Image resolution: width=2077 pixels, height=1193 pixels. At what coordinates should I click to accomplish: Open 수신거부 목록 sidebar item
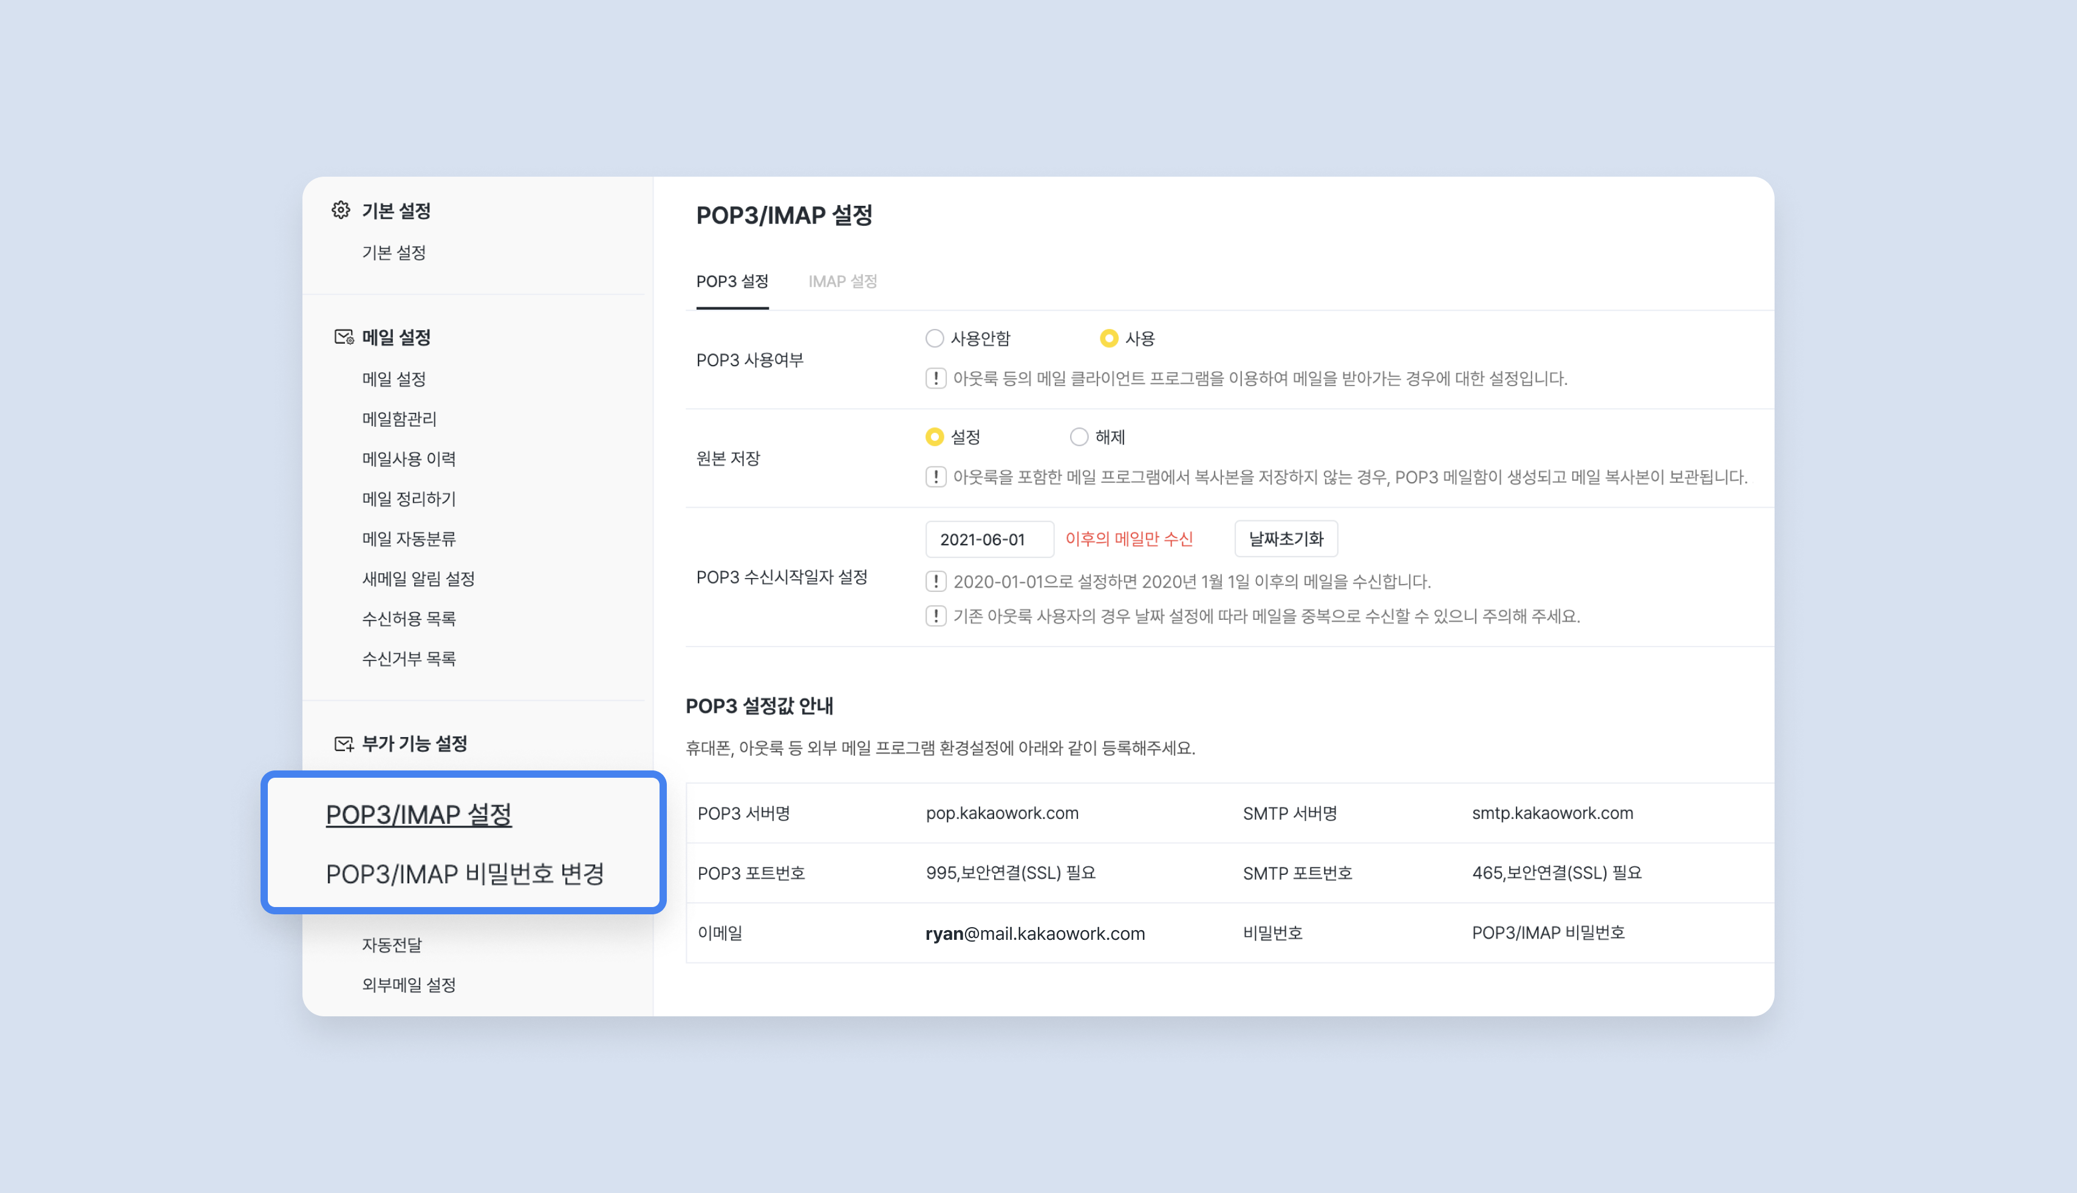tap(409, 659)
